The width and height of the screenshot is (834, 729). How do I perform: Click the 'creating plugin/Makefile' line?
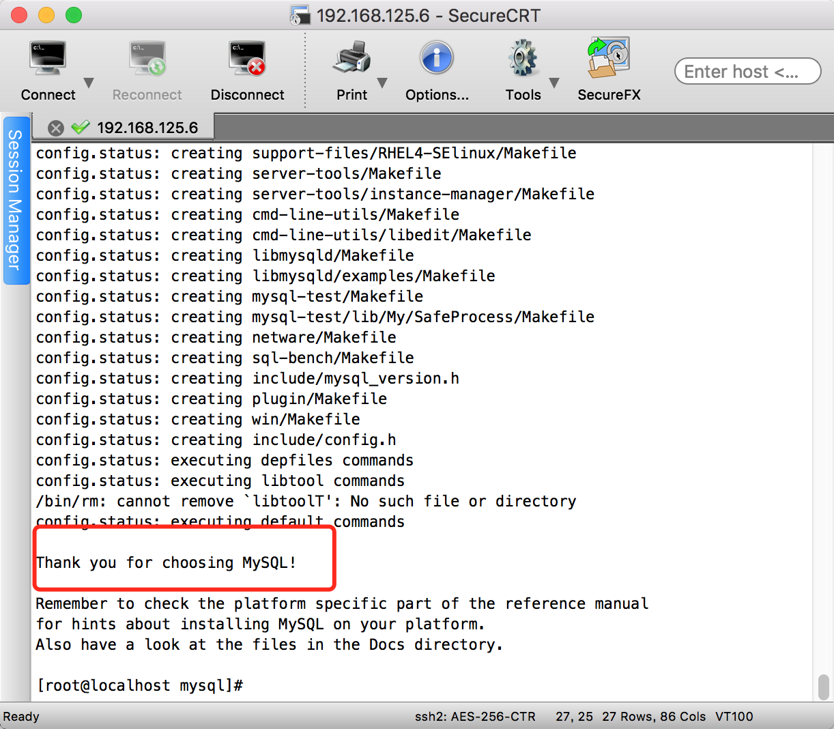(x=212, y=399)
